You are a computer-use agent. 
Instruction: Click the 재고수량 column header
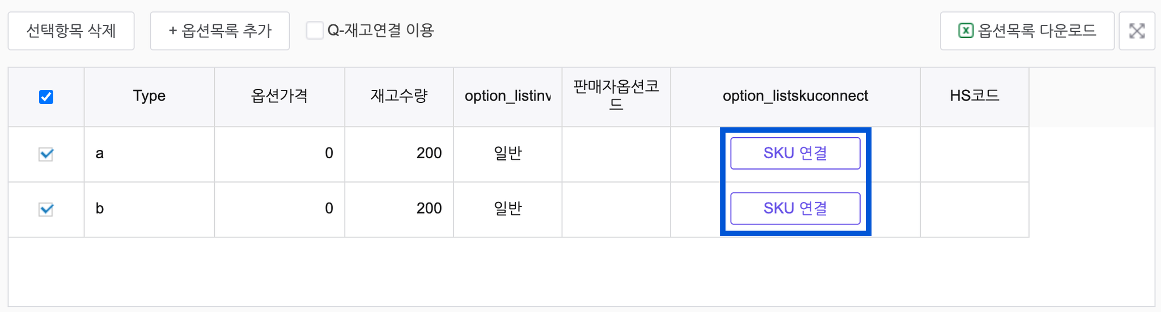coord(399,97)
